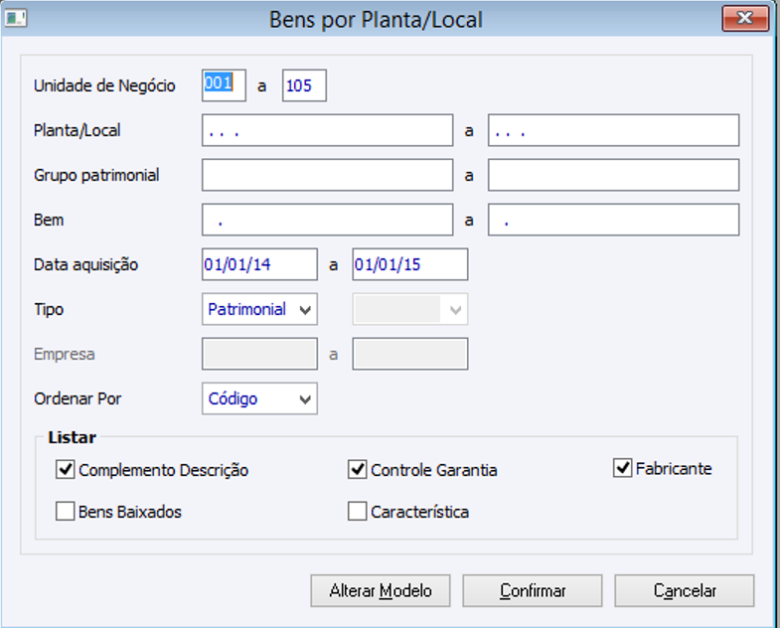
Task: Uncheck the Controle Garantia option
Action: [358, 469]
